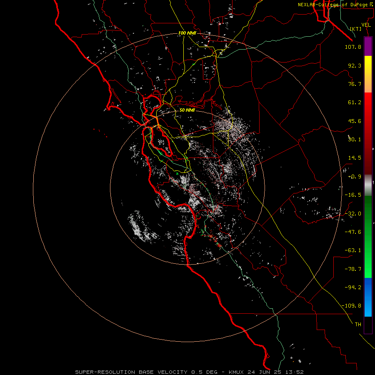This screenshot has height=375, width=375.
Task: Click the NEXLAB-College of DuPage label
Action: click(x=333, y=5)
